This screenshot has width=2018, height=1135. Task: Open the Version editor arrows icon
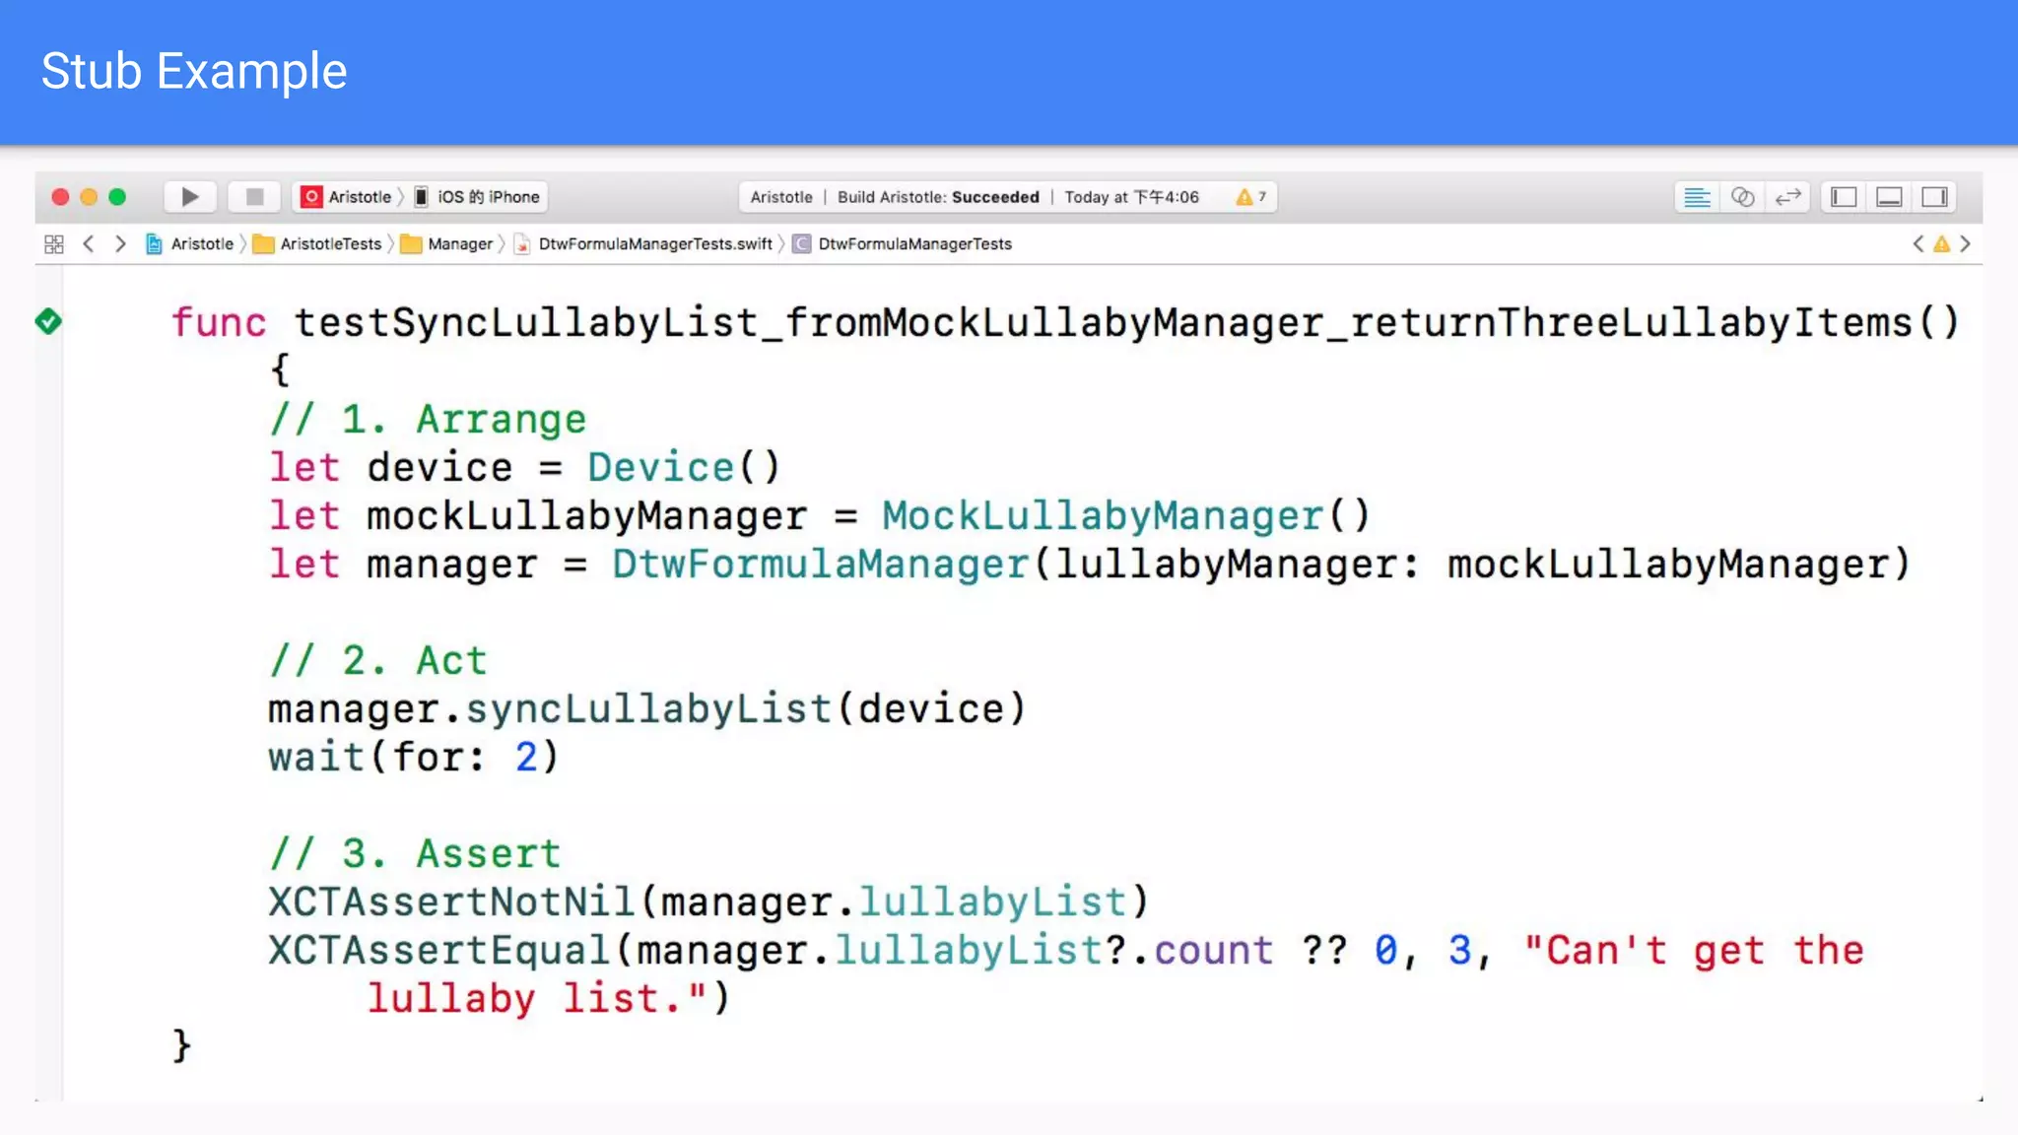tap(1787, 197)
